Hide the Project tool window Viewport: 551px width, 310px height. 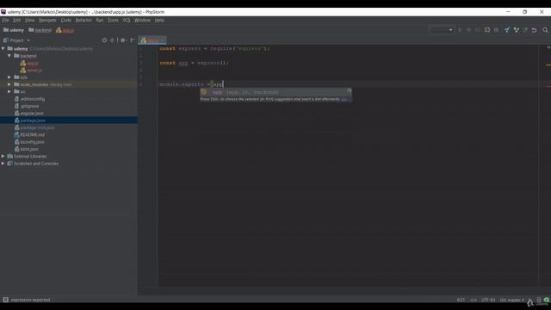pyautogui.click(x=133, y=40)
